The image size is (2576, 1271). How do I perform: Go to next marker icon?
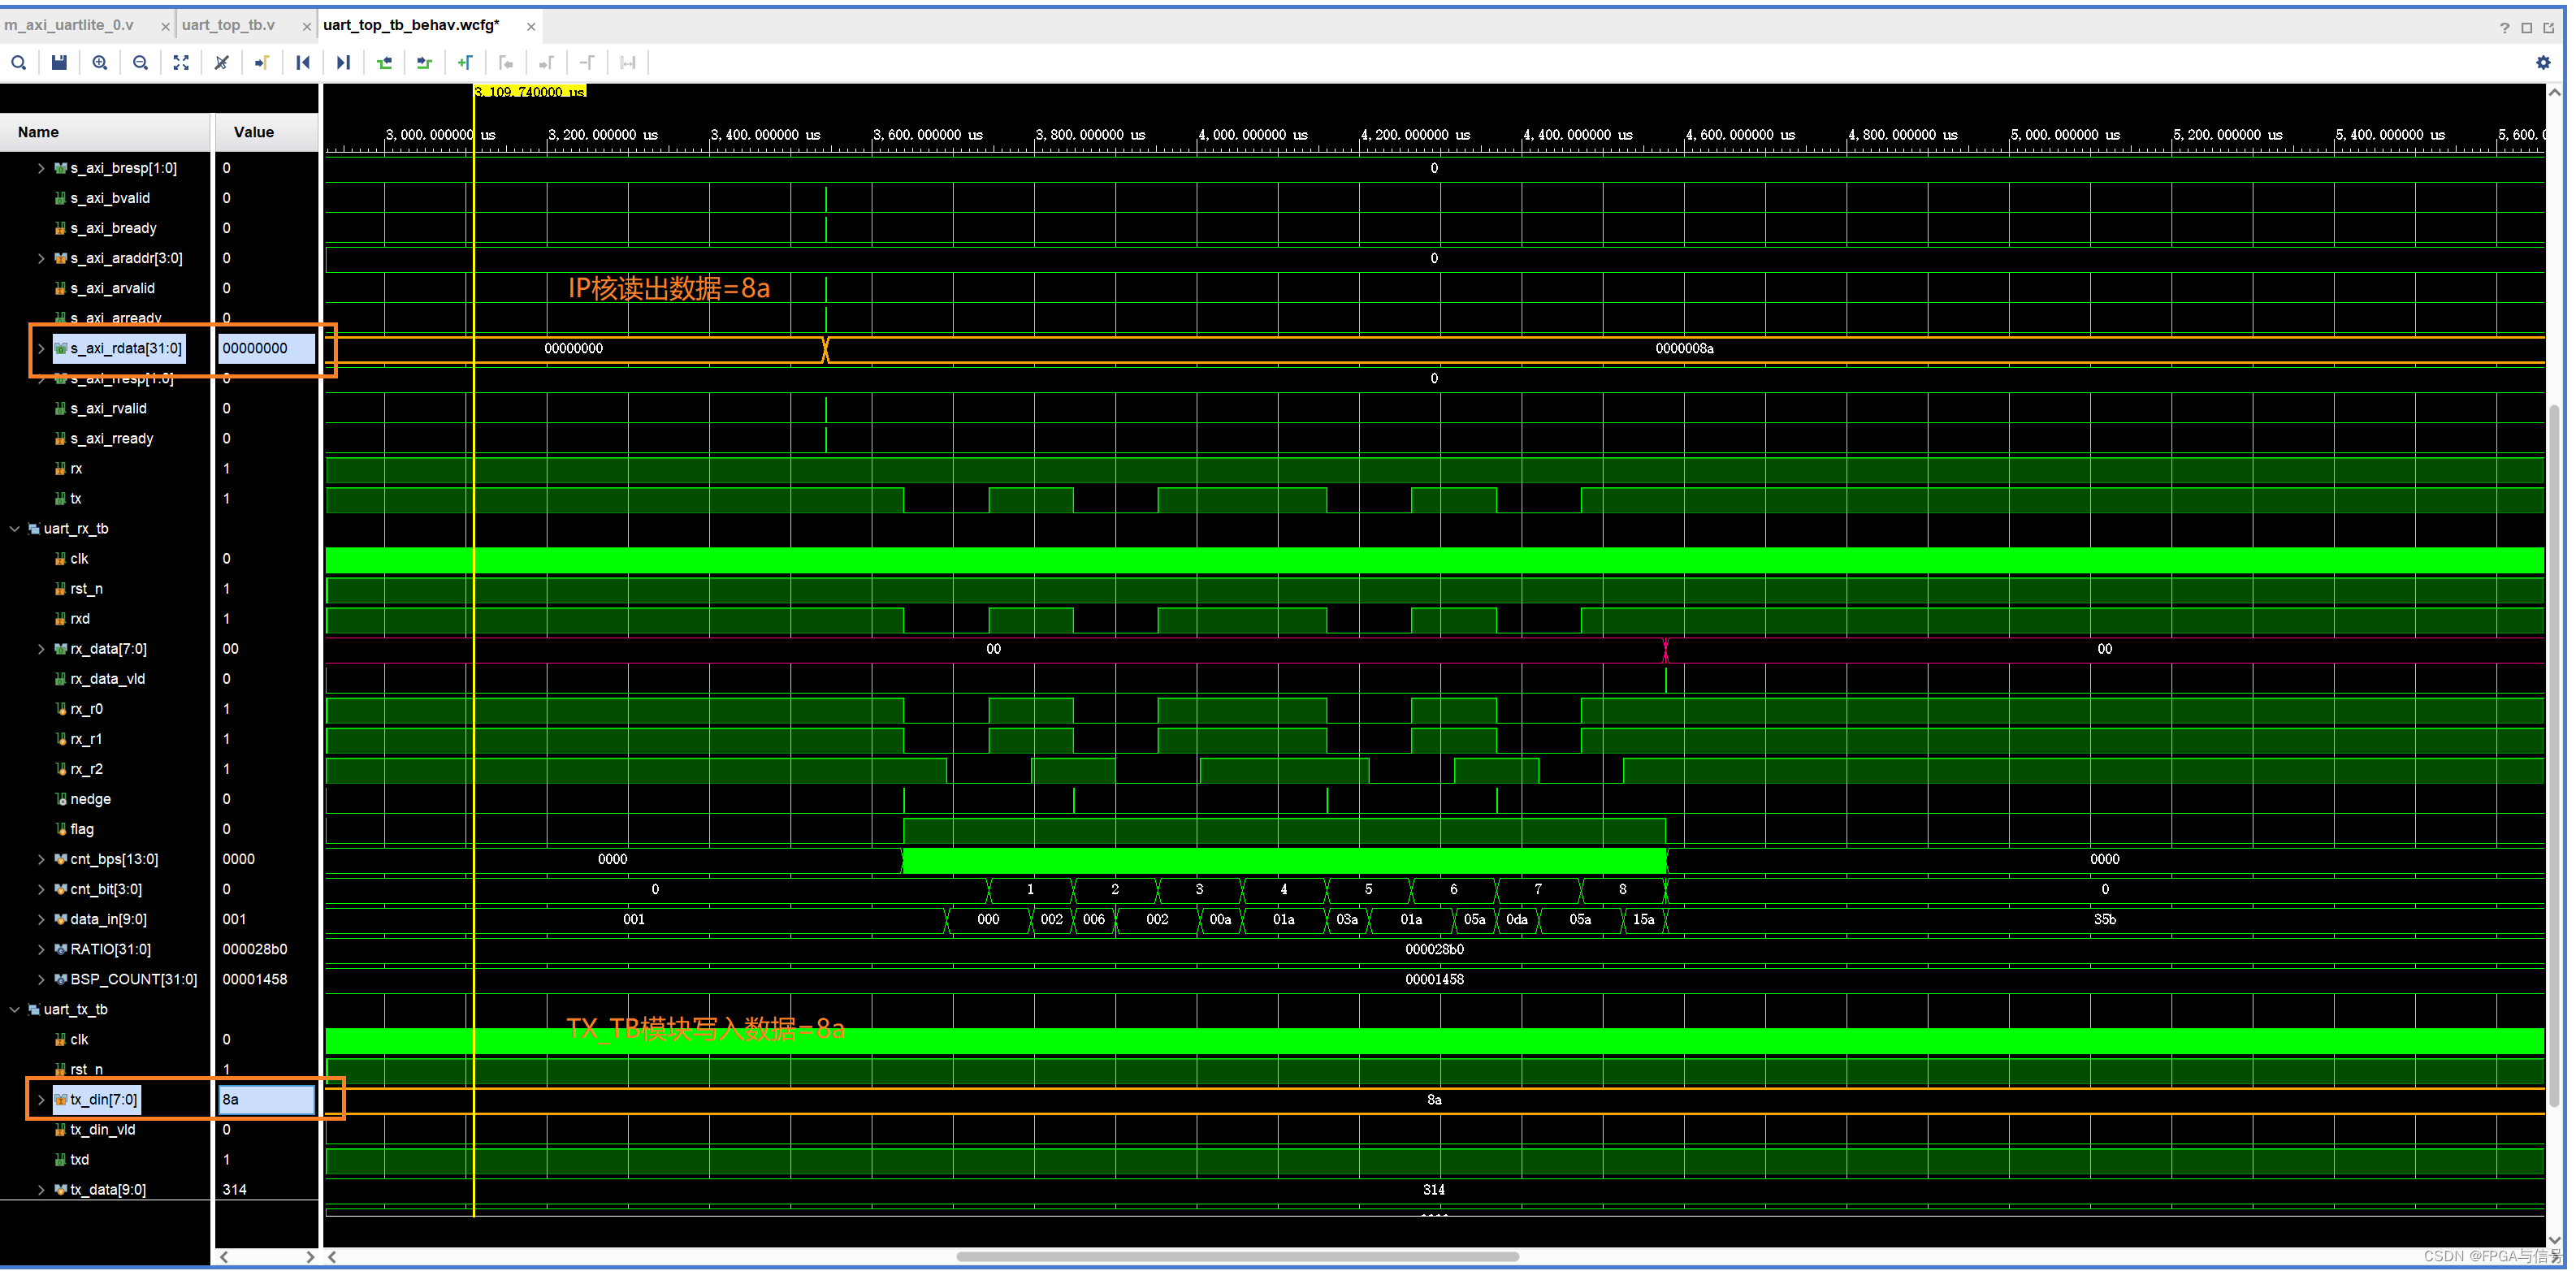(546, 63)
